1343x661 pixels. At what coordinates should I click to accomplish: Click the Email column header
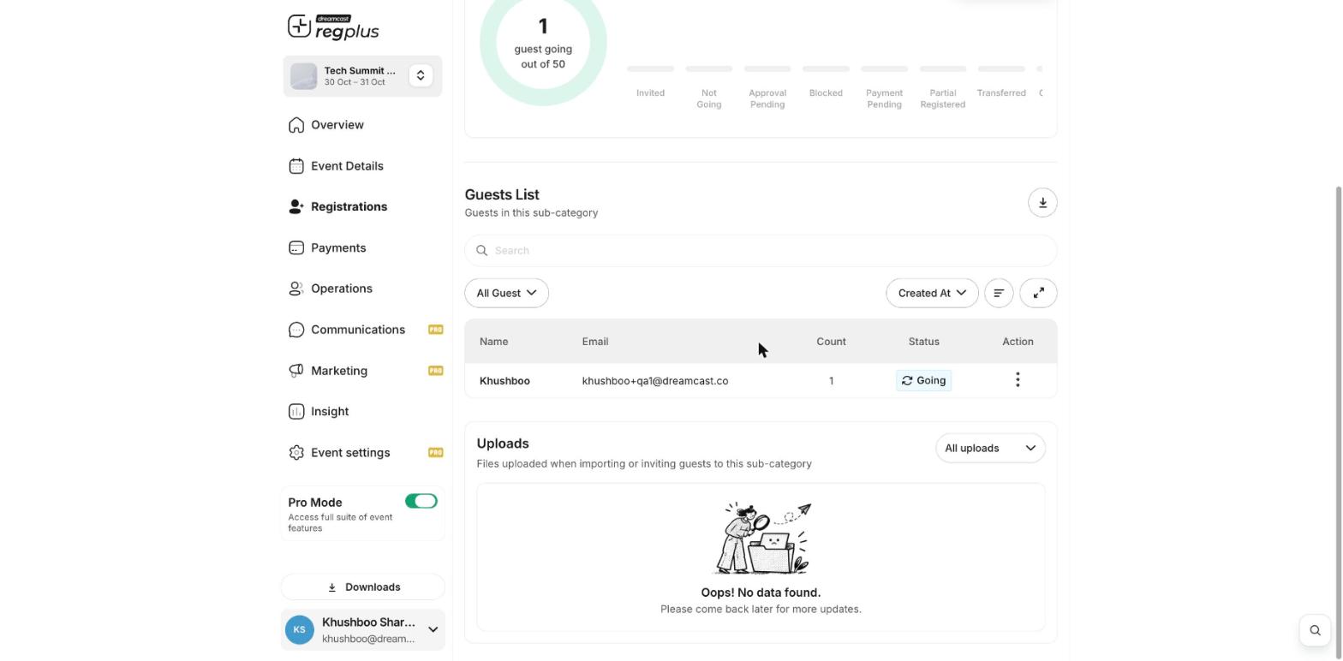(x=595, y=342)
